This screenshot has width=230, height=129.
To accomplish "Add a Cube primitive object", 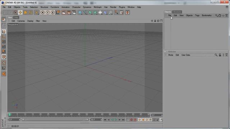I will [80, 13].
